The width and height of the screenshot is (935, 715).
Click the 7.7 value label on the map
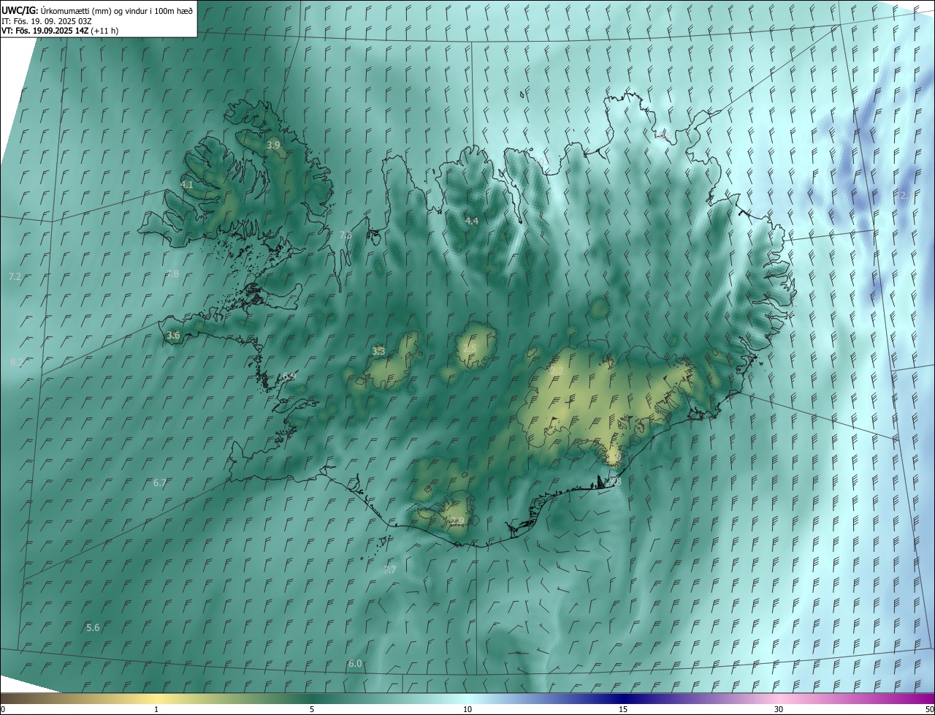click(390, 570)
